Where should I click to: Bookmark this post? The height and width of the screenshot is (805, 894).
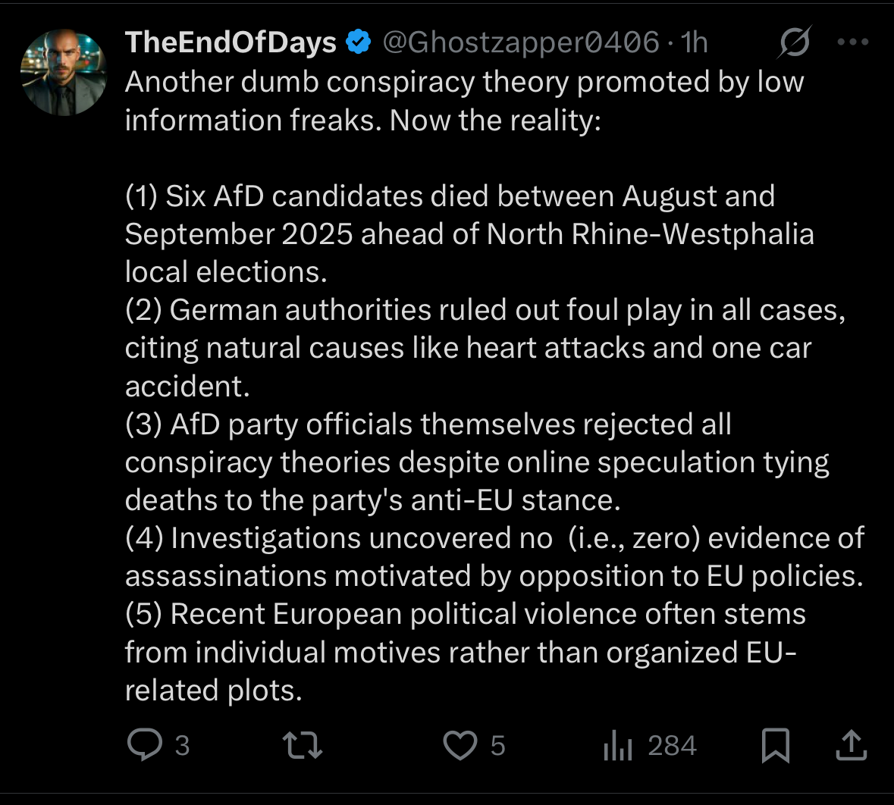tap(775, 744)
